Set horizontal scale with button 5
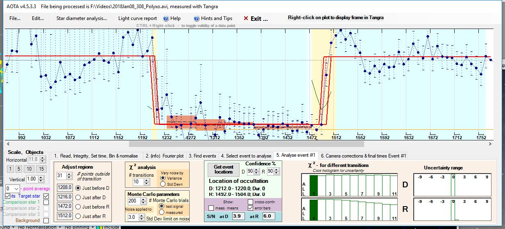The height and width of the screenshot is (229, 505). [x=19, y=169]
